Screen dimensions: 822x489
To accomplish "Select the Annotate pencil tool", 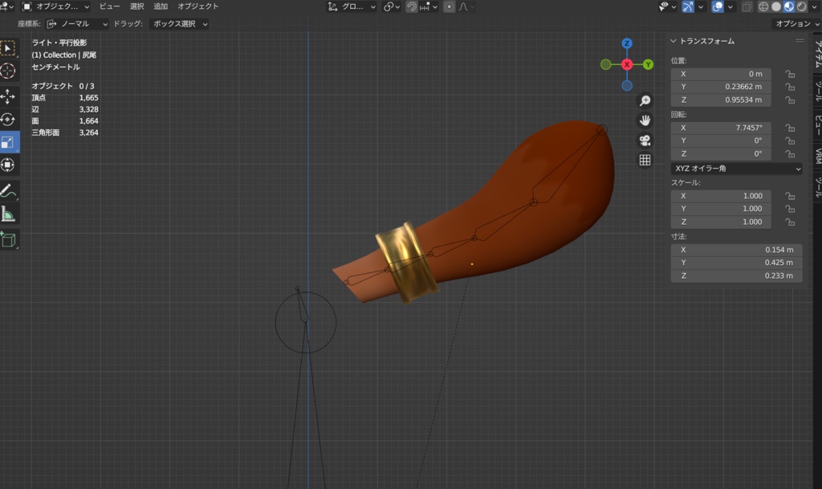I will [x=8, y=191].
